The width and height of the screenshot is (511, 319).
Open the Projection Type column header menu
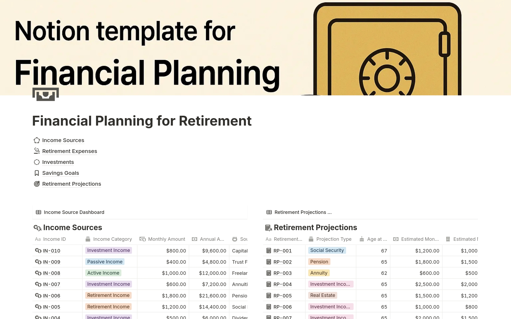(334, 239)
